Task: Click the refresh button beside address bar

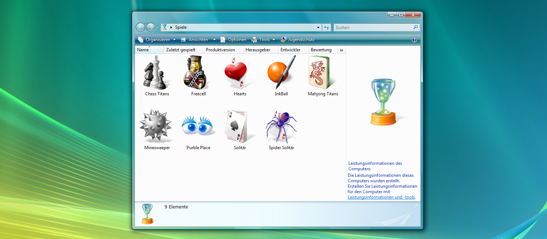Action: (x=327, y=27)
